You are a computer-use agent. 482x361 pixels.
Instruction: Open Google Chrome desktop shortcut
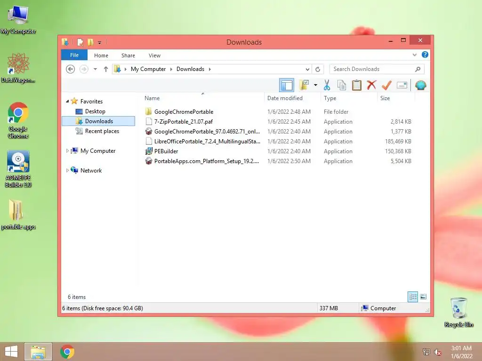tap(18, 121)
